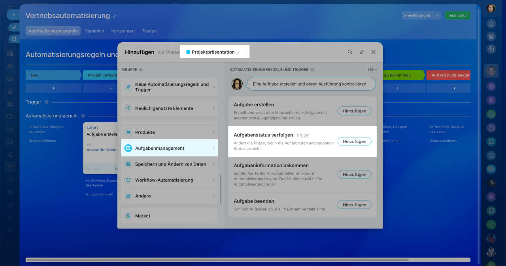
Task: Add the Aufgabeninformation bekommen rule
Action: [354, 174]
